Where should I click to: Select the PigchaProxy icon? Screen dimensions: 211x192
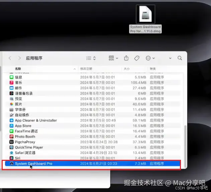tap(12, 142)
